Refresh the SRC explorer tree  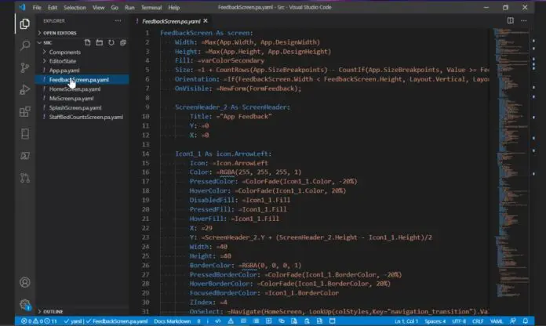[111, 42]
